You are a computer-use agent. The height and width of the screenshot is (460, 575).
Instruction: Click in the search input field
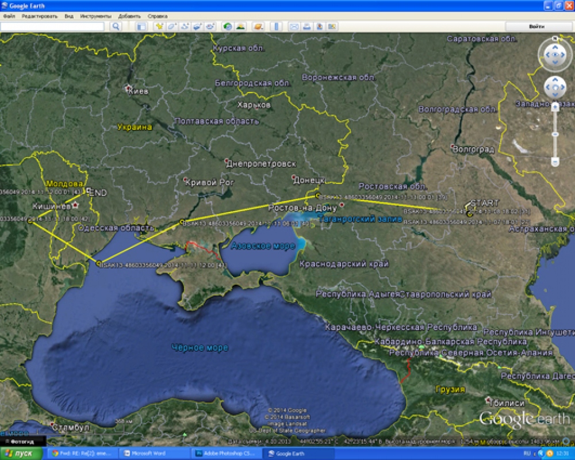(x=53, y=26)
